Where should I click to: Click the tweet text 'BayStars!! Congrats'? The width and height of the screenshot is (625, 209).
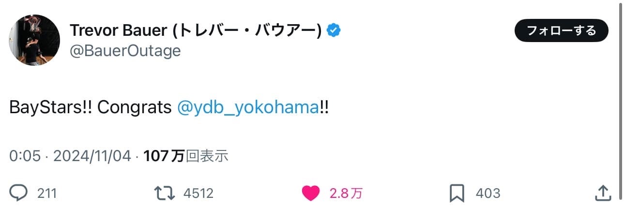(91, 107)
